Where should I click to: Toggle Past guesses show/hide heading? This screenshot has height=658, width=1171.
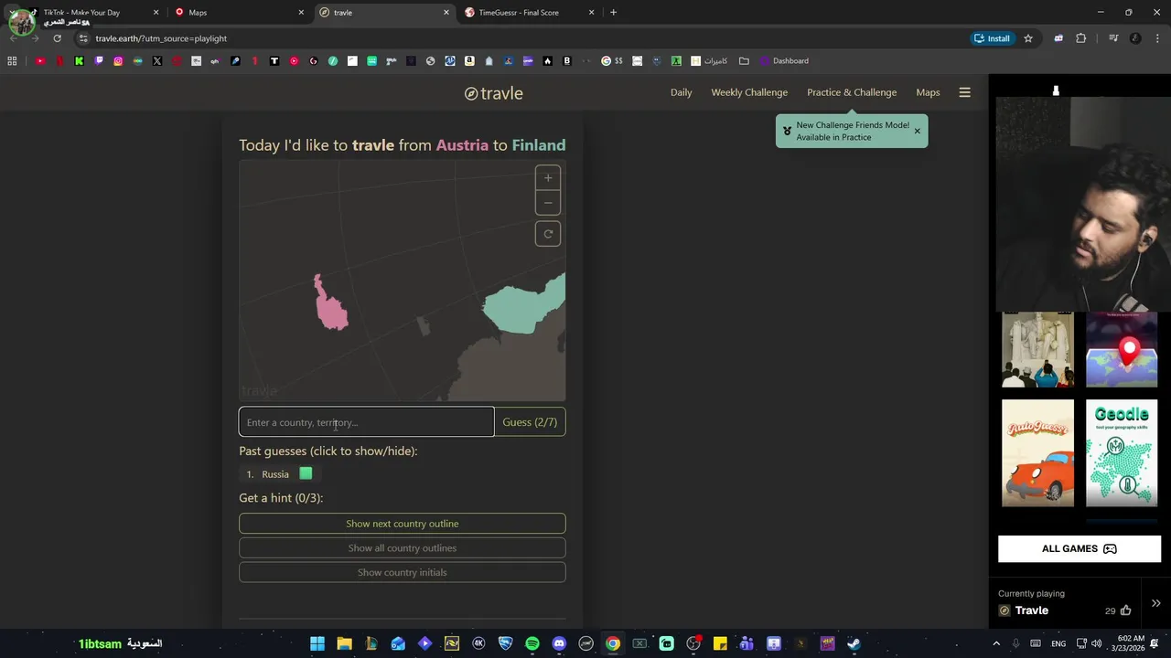(x=328, y=451)
